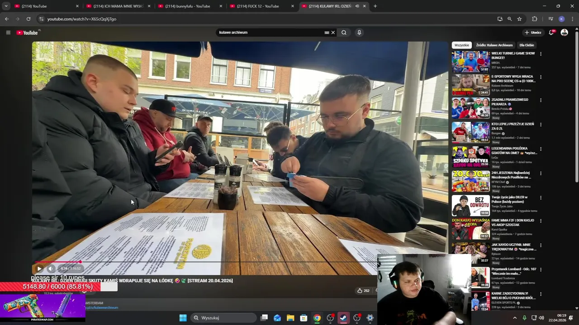Show hidden system tray icons chevron

[514, 318]
